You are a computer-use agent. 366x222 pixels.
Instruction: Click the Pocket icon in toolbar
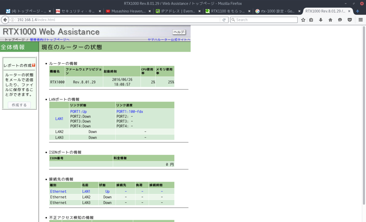click(350, 20)
